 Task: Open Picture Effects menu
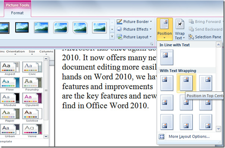pyautogui.click(x=134, y=29)
